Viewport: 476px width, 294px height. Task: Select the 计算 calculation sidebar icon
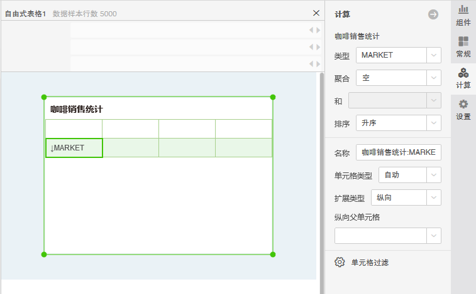tap(463, 78)
